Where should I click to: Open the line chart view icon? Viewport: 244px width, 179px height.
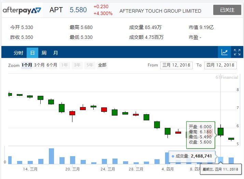[225, 52]
